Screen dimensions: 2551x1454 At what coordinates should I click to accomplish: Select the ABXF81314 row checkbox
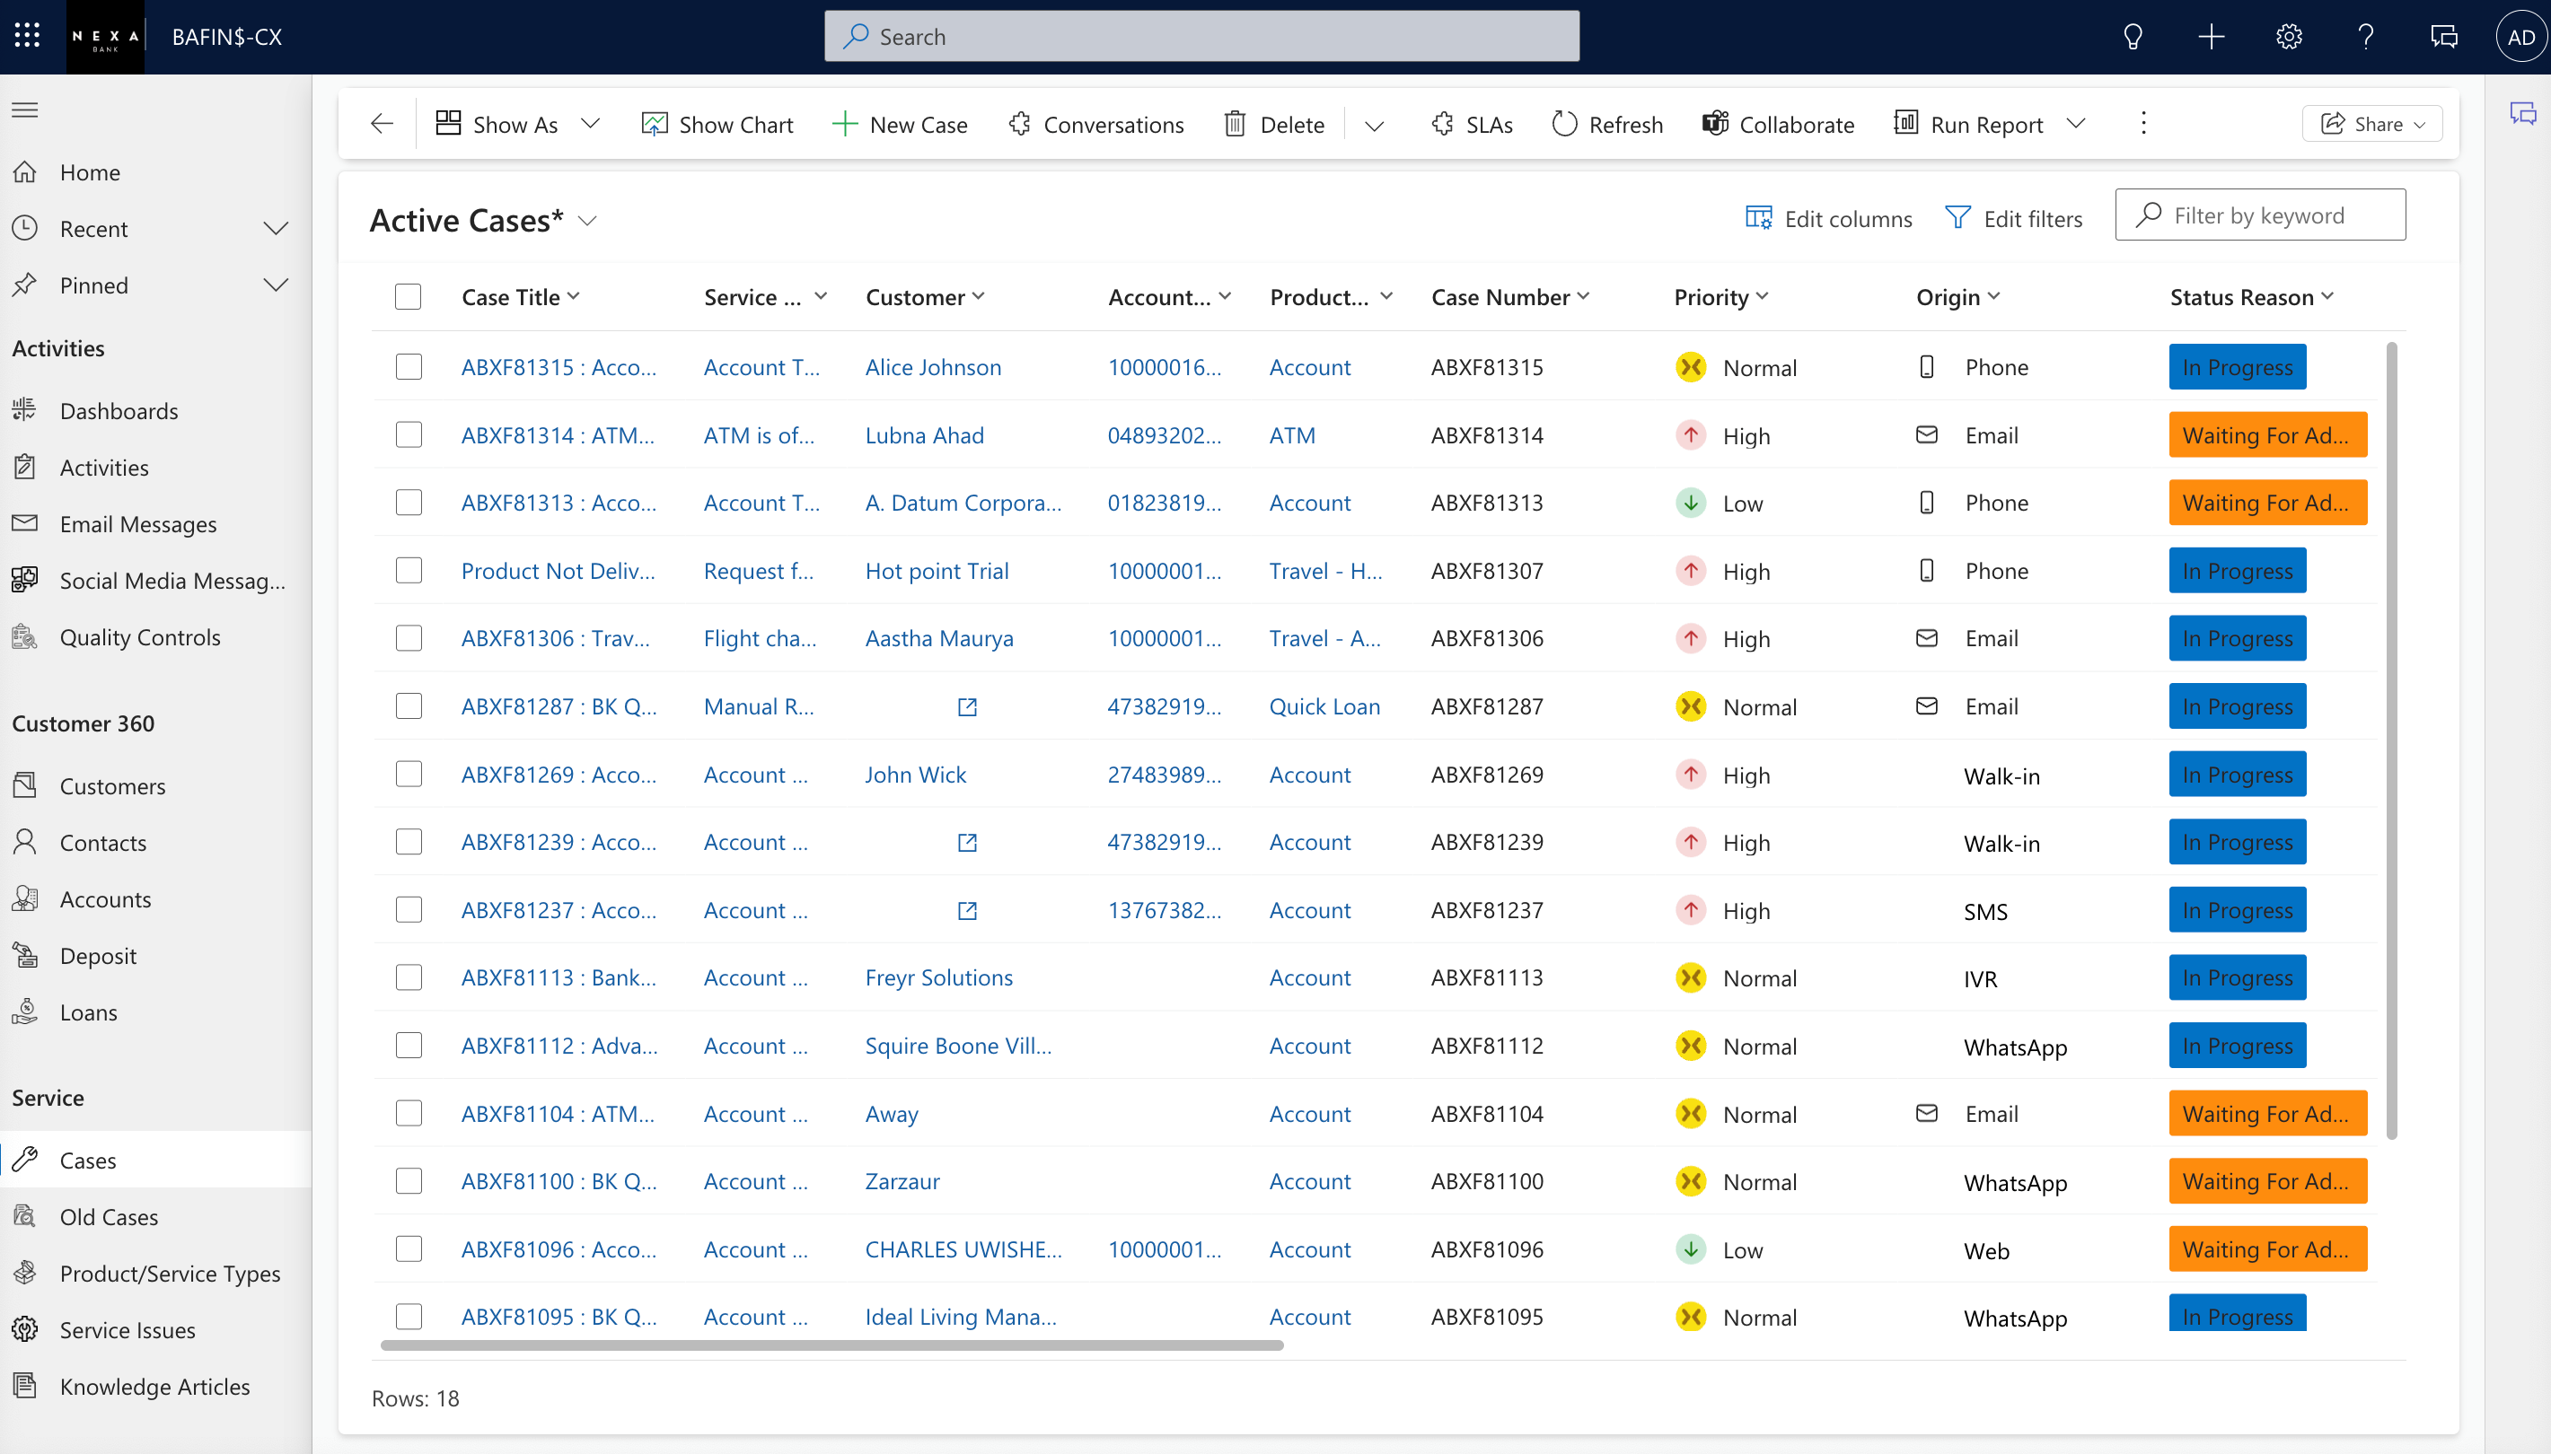click(409, 434)
